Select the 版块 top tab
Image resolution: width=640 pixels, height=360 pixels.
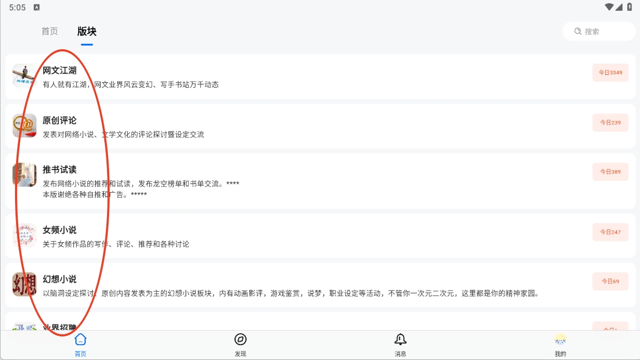(x=87, y=32)
